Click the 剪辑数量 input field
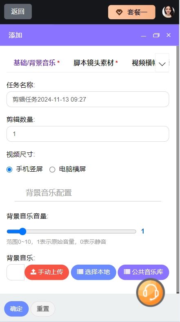This screenshot has height=322, width=180. tap(88, 134)
